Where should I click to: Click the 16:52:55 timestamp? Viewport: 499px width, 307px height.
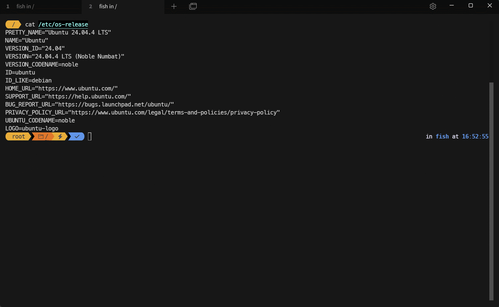click(x=475, y=137)
